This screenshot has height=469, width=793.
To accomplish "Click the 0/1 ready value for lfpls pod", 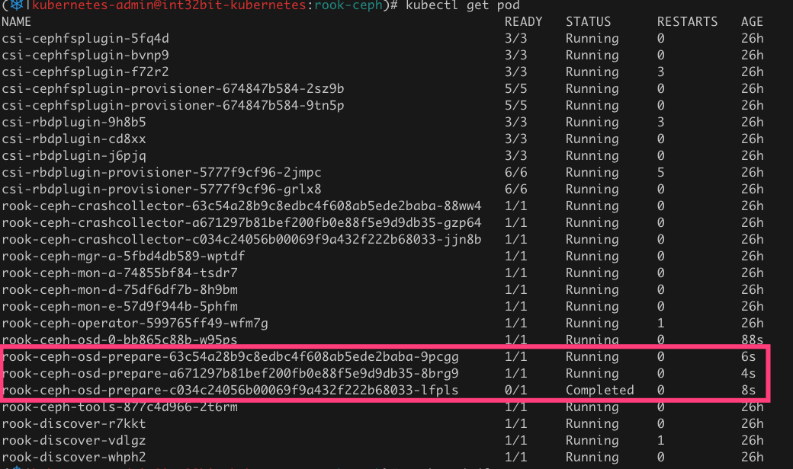I will (x=515, y=391).
